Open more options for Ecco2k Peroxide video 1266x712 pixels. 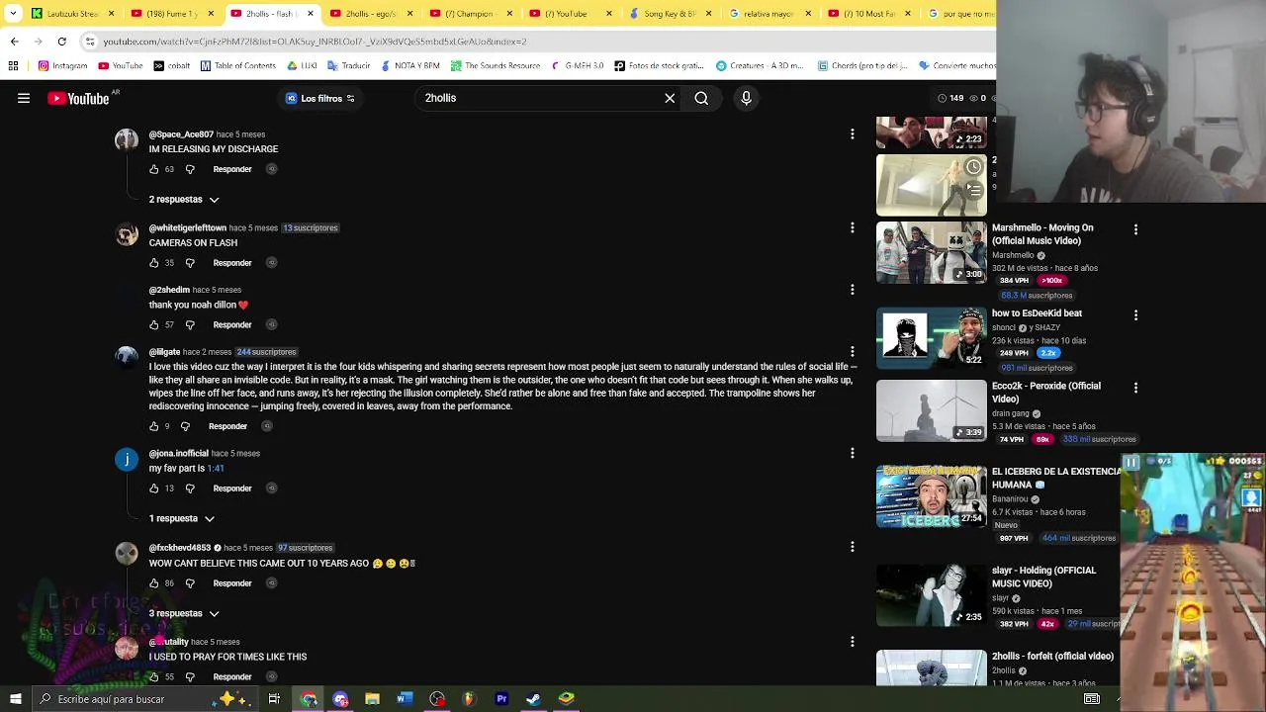(x=1135, y=388)
